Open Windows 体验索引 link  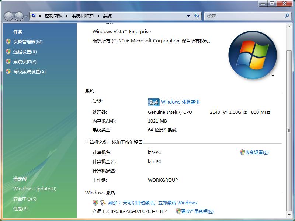[180, 102]
